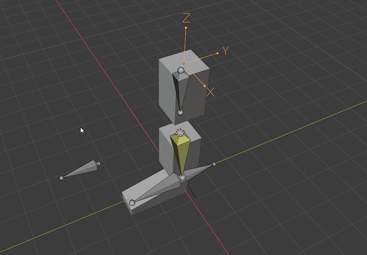Screen dimensions: 367x255
Task: Click the tip sphere of the right-pointing bone
Action: tap(214, 164)
